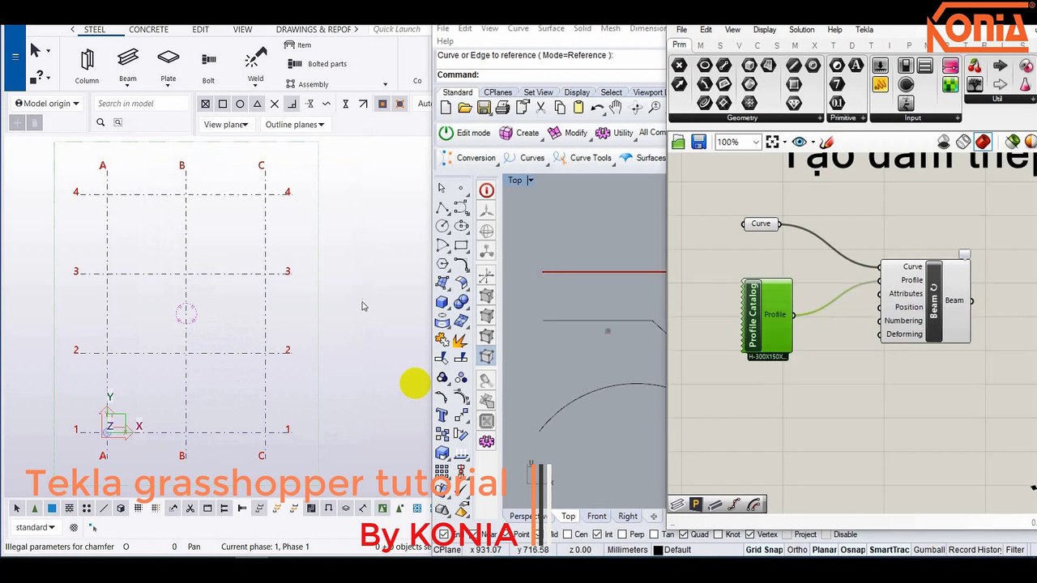1037x583 pixels.
Task: Click the Search in model field
Action: [141, 104]
